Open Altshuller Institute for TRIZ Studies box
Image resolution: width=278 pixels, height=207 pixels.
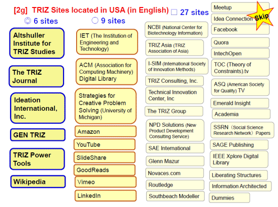click(x=37, y=43)
